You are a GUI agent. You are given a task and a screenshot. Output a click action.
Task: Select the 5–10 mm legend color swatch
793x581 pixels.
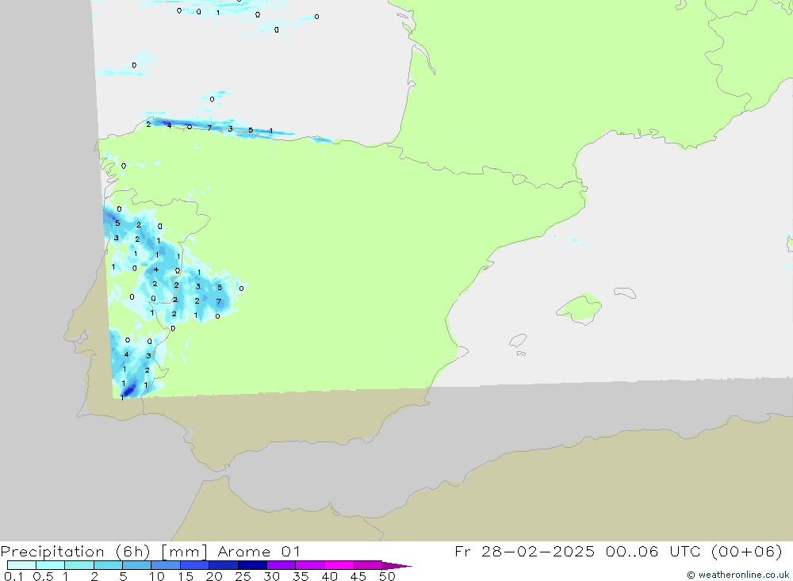[x=137, y=565]
